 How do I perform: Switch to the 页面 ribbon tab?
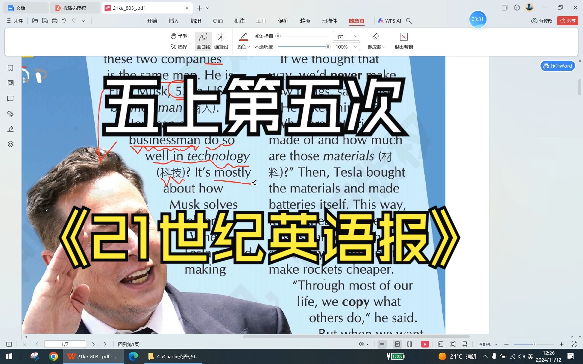(x=218, y=21)
